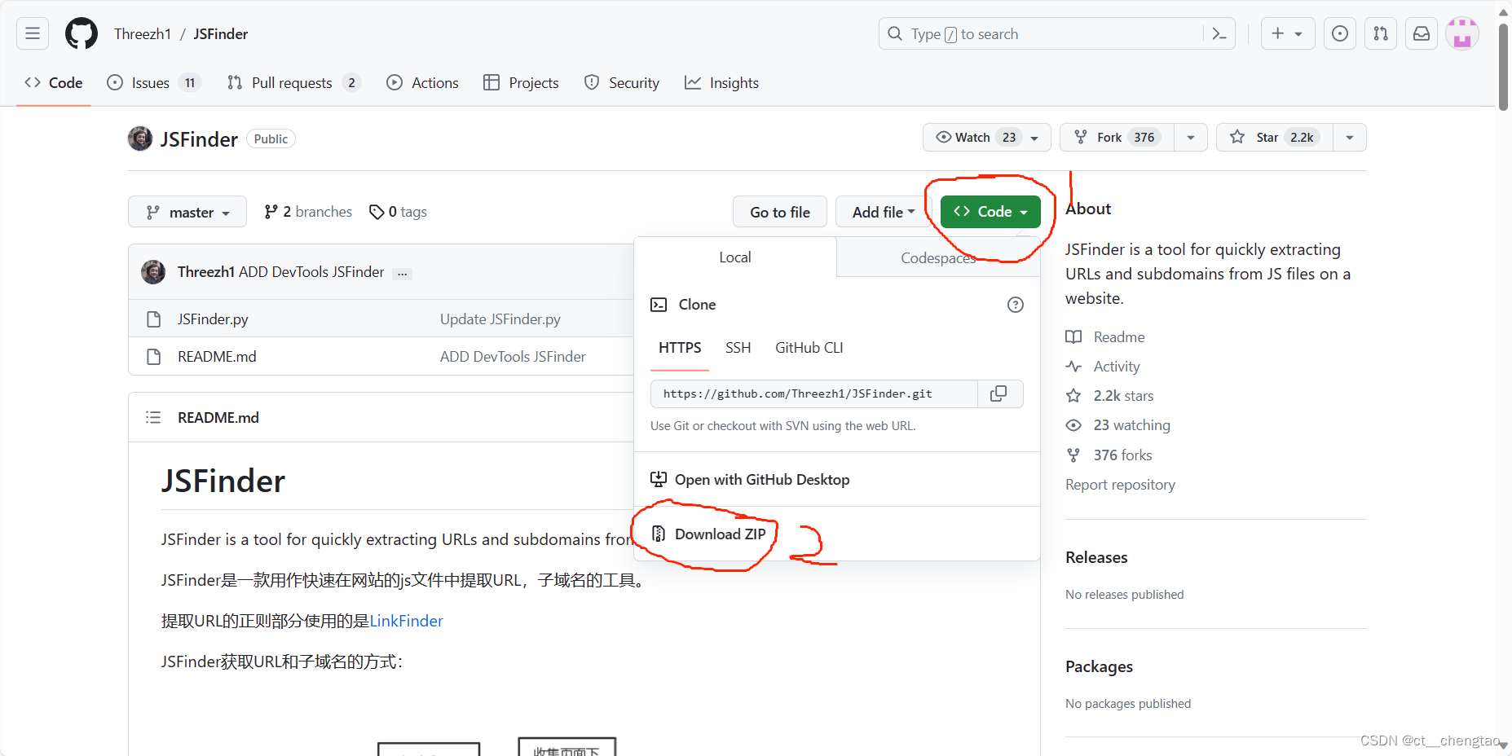Screen dimensions: 1512x756
Task: Open the Threezh1 owner breadcrumb link
Action: coord(143,33)
